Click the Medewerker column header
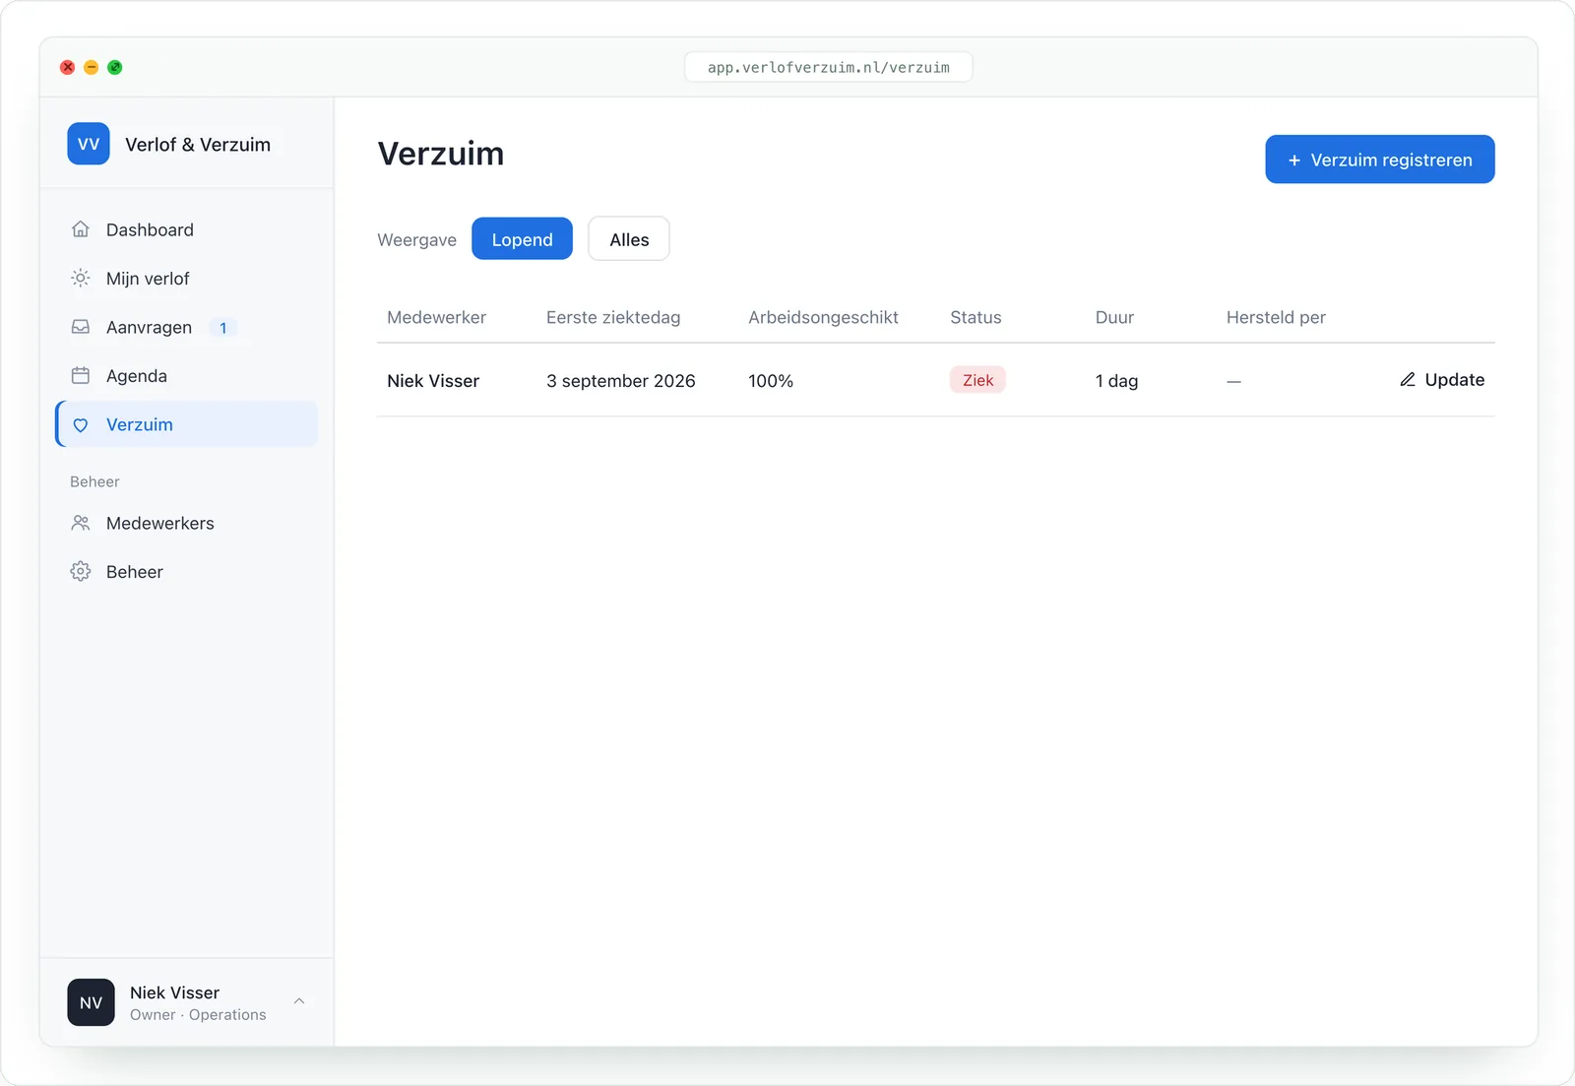 click(x=436, y=317)
